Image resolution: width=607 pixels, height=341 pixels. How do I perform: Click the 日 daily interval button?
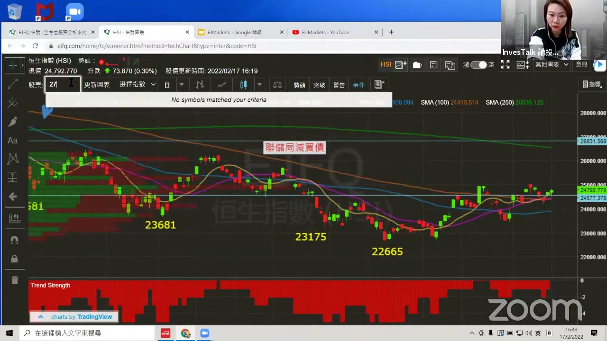point(167,85)
